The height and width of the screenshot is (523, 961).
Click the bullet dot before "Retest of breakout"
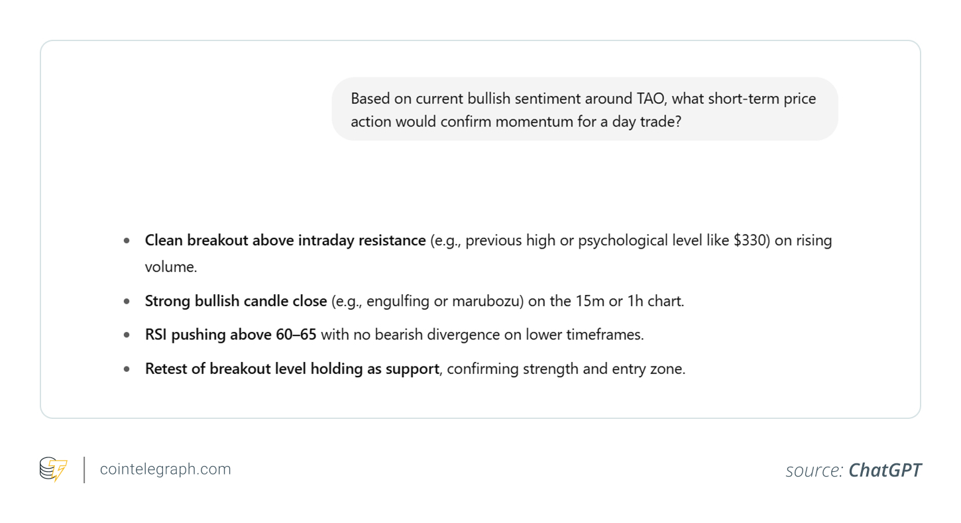click(x=127, y=369)
